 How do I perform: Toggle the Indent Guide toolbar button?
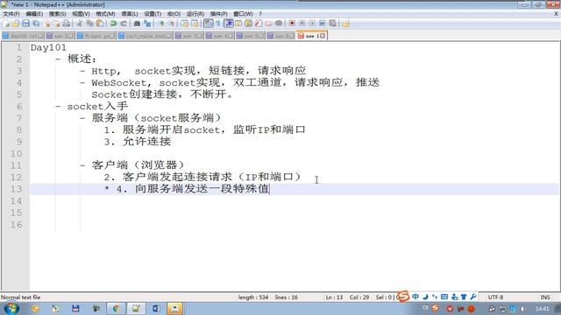pyautogui.click(x=229, y=24)
